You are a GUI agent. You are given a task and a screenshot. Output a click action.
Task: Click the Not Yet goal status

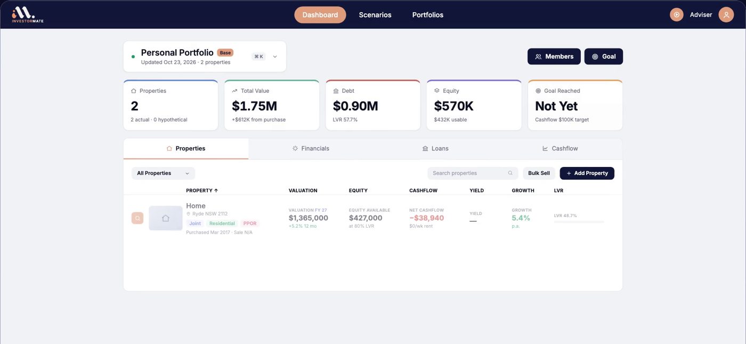click(556, 106)
